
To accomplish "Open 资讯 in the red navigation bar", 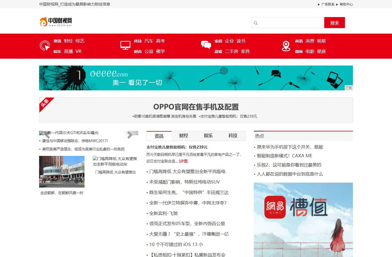I will (57, 41).
